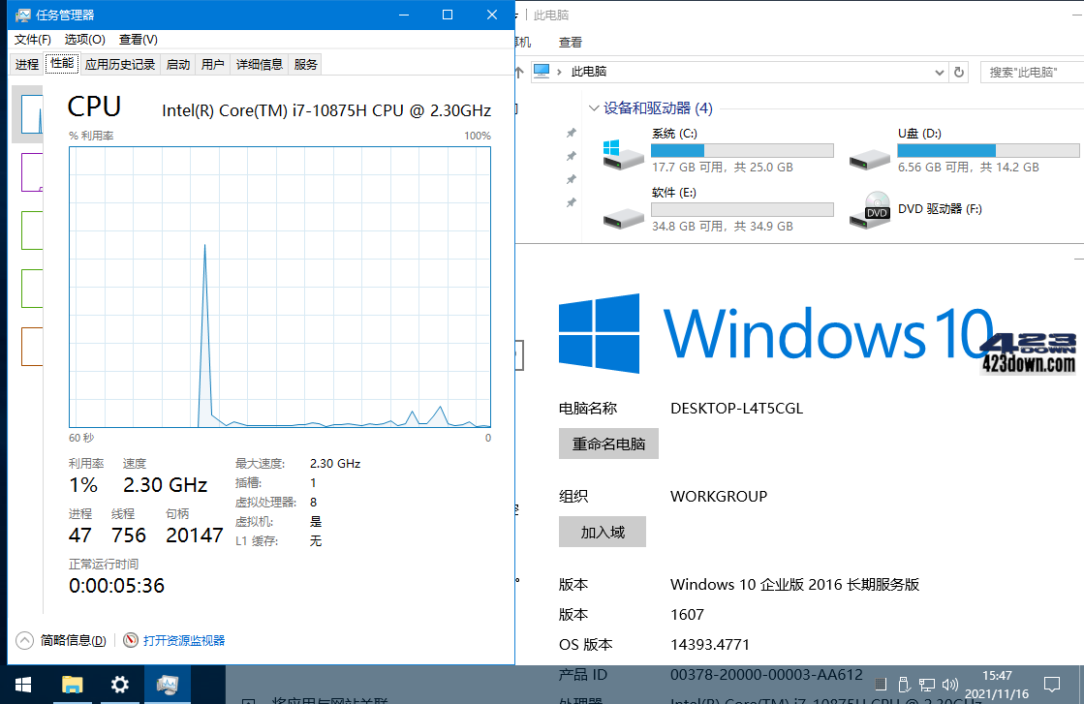Click the "Intel(R) Core(TM) i7-10875H CPU @ 2.30GHz" heading
The width and height of the screenshot is (1084, 704).
coord(326,110)
